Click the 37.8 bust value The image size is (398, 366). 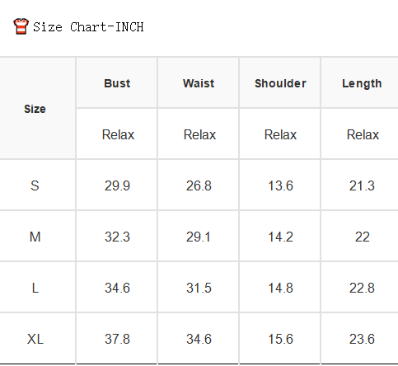click(117, 339)
